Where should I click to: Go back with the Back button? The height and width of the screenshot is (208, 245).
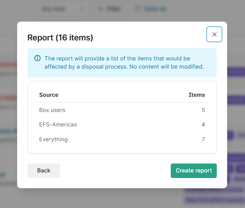(x=43, y=171)
